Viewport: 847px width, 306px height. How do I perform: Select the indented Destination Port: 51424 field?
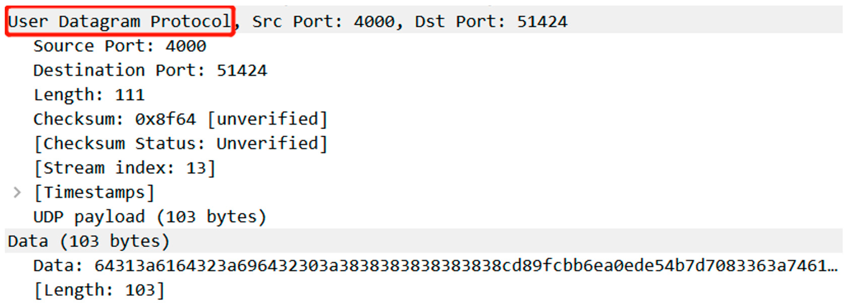click(150, 70)
